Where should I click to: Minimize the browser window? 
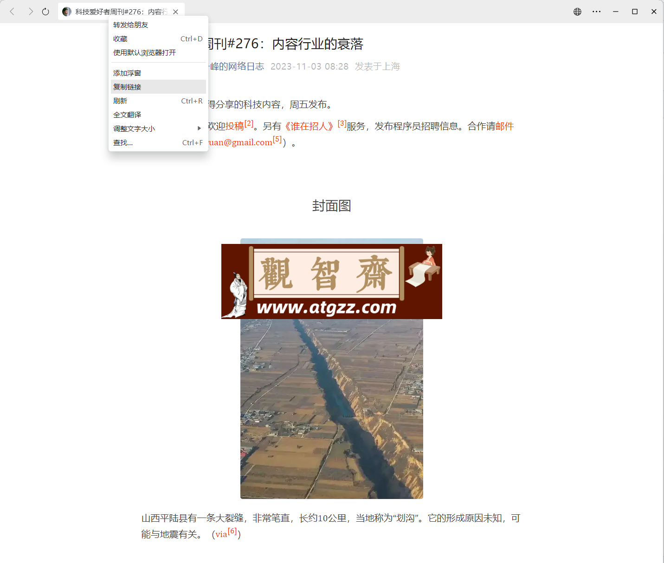tap(616, 12)
